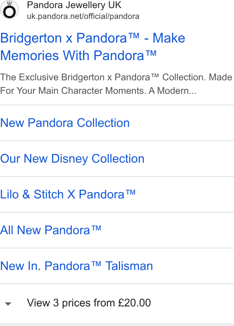Open the Bridgerton x Pandora headline link
Screen dimensions: 234x326
pyautogui.click(x=92, y=47)
